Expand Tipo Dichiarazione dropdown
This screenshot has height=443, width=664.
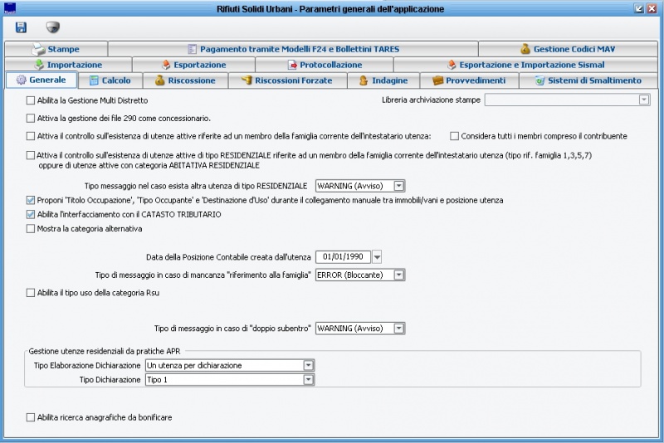point(308,379)
